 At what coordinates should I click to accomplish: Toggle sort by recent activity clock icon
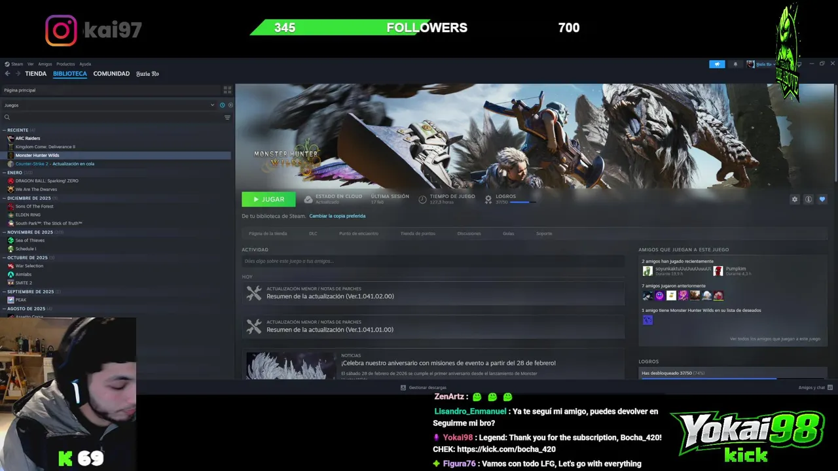223,105
